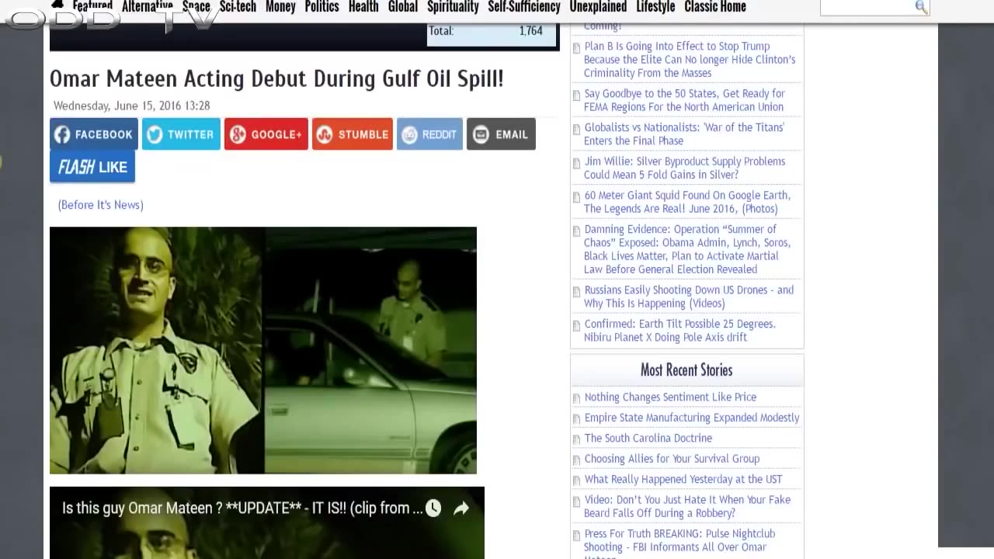Open the (Before It's News) link

(x=100, y=205)
